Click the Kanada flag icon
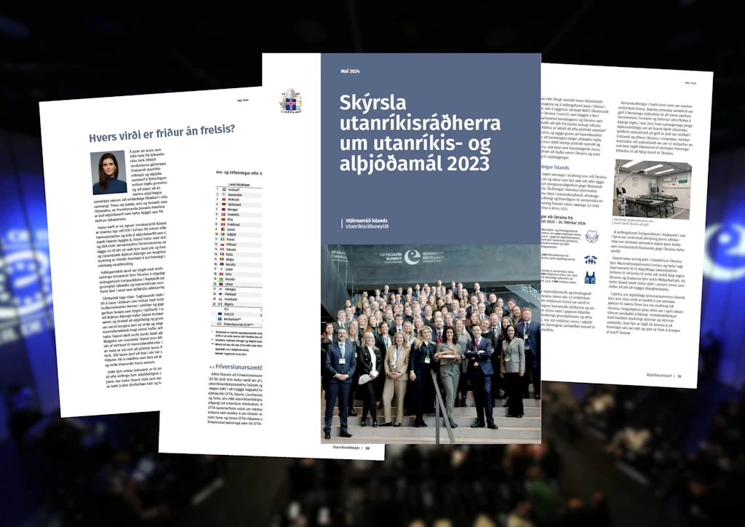The height and width of the screenshot is (527, 745). tap(222, 250)
